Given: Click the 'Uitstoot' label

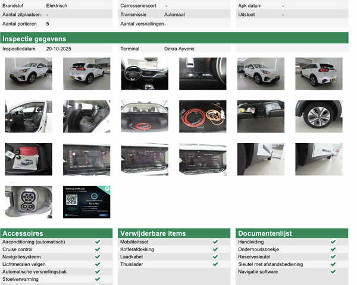Looking at the screenshot, I should [246, 14].
